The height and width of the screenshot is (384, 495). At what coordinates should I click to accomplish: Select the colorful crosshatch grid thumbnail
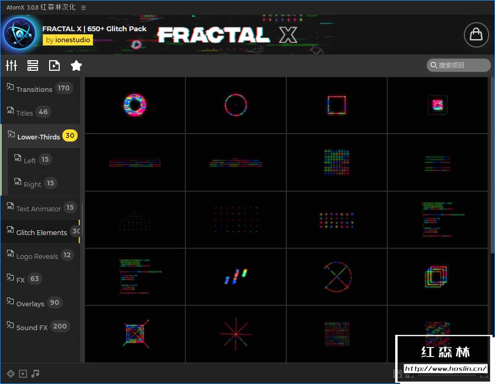[337, 163]
